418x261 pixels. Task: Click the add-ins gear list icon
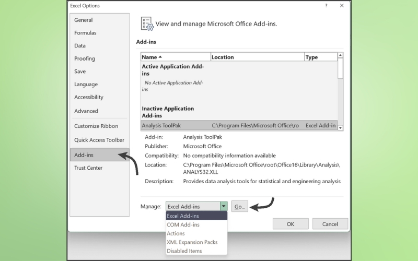point(147,24)
